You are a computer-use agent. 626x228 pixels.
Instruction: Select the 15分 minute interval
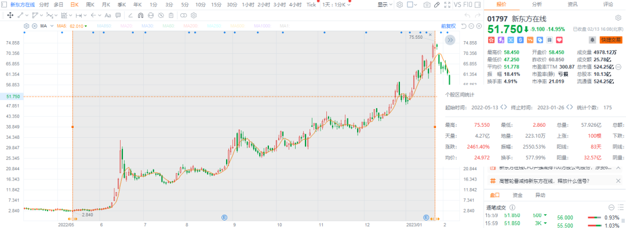click(216, 5)
